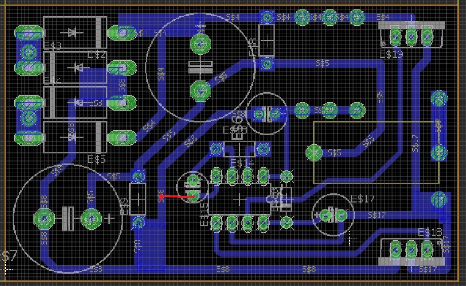Select the bottom diode's right oval pad
The image size is (466, 286).
pyautogui.click(x=122, y=138)
